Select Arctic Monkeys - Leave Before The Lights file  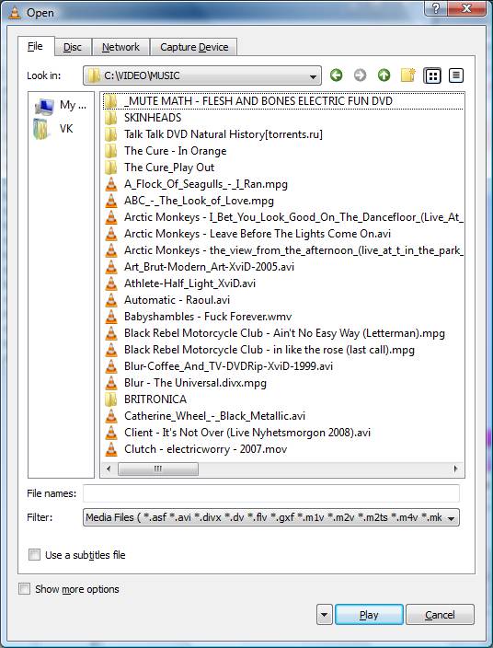point(258,234)
